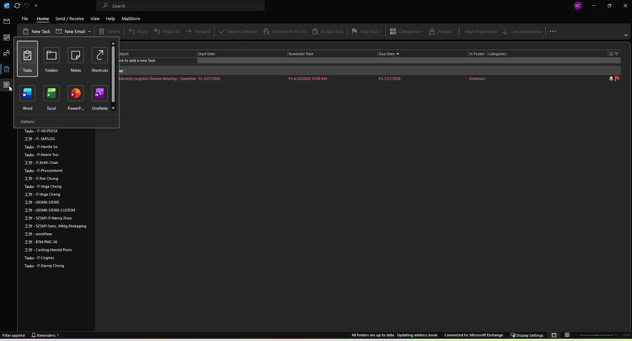The image size is (632, 341).
Task: Click Reminders: 1 in status bar
Action: click(x=45, y=335)
